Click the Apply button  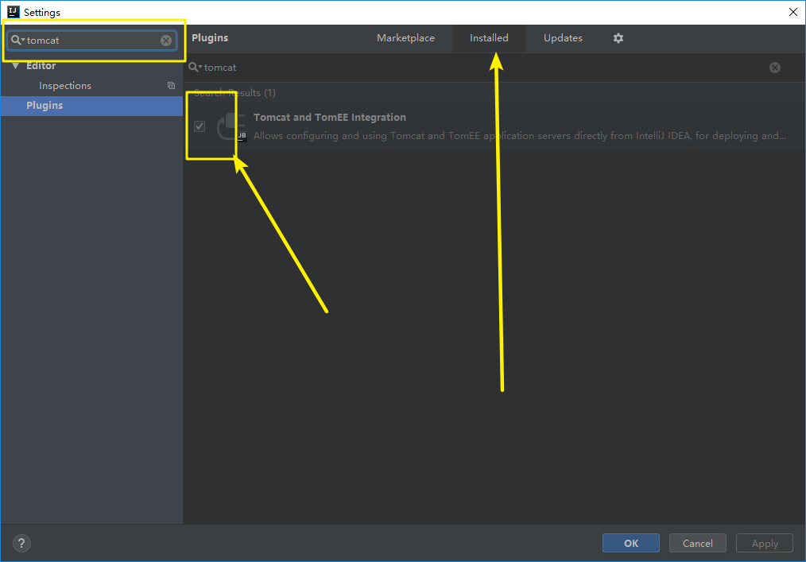pos(765,543)
